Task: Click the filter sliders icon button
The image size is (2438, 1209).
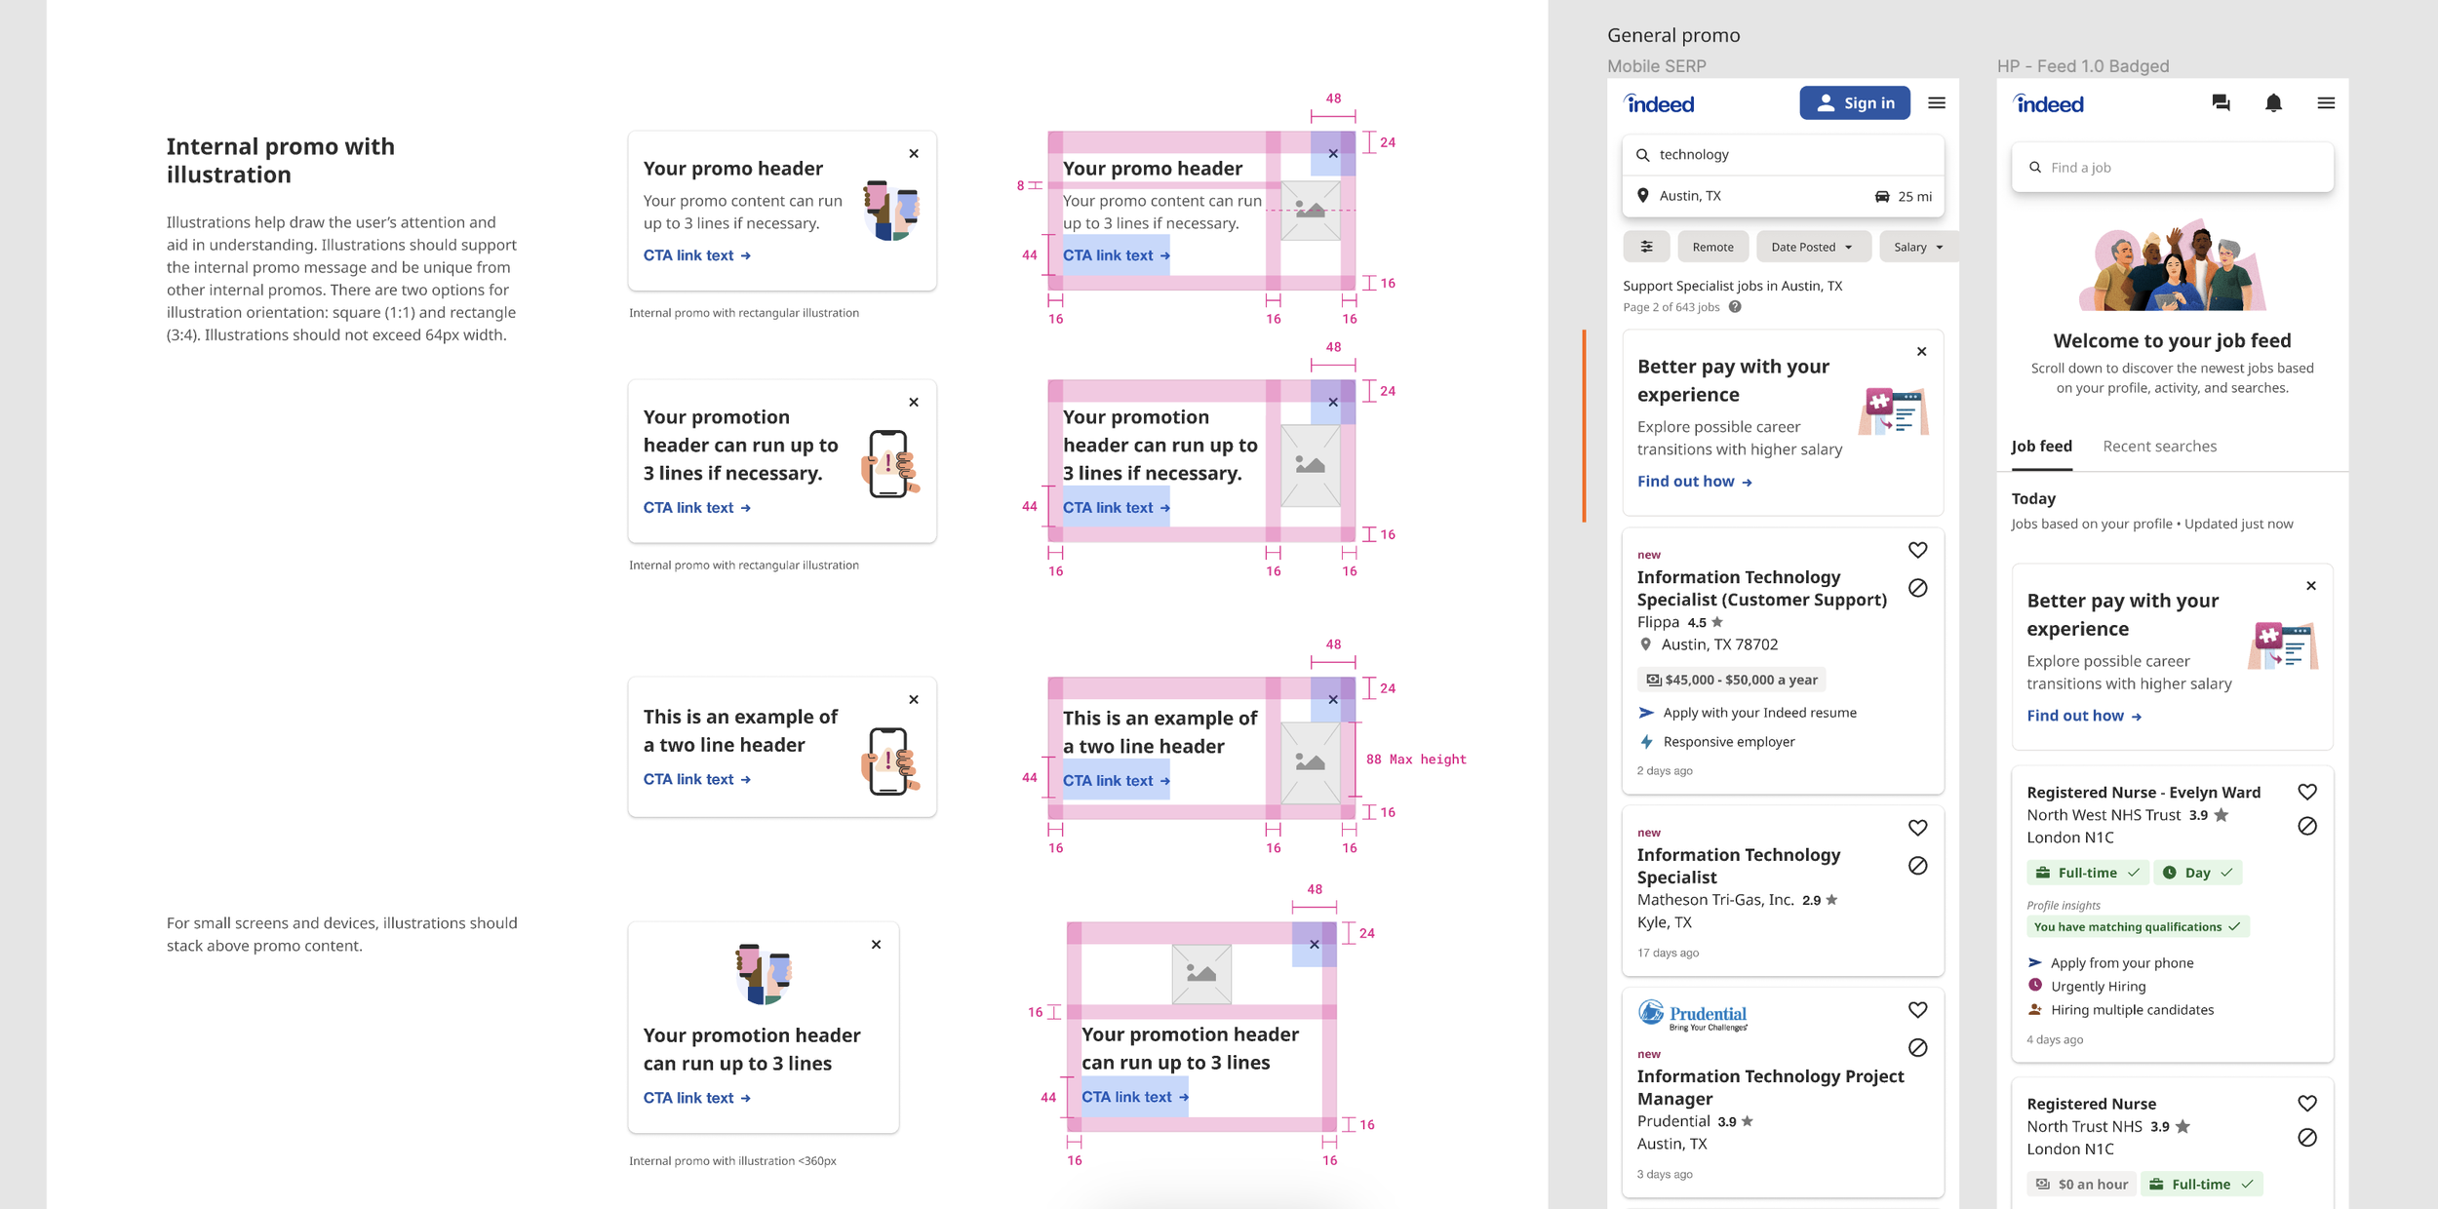Action: [1646, 247]
